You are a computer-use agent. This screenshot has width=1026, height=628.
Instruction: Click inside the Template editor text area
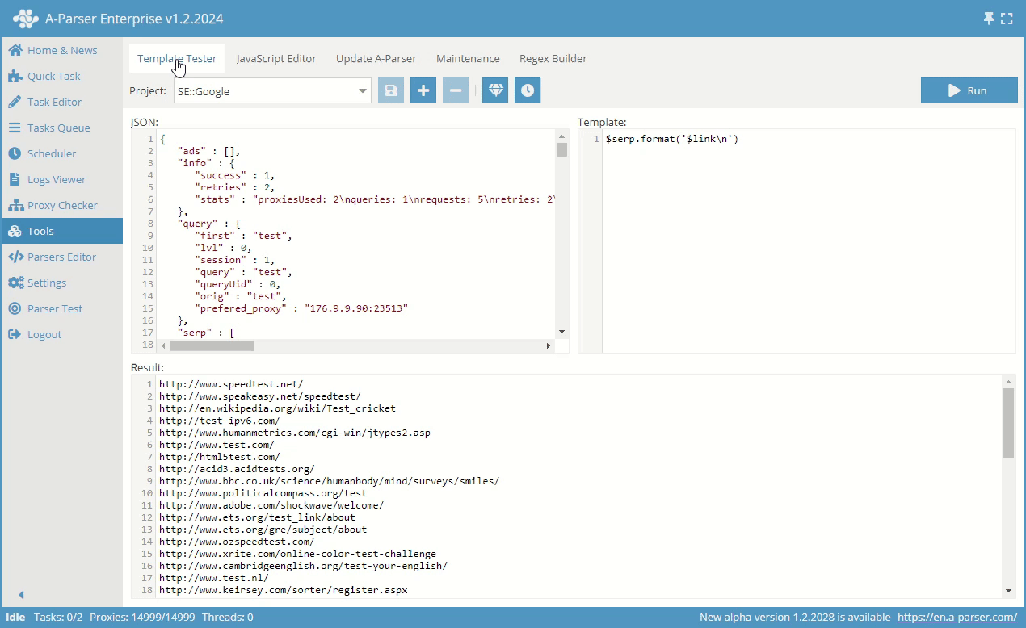[808, 242]
